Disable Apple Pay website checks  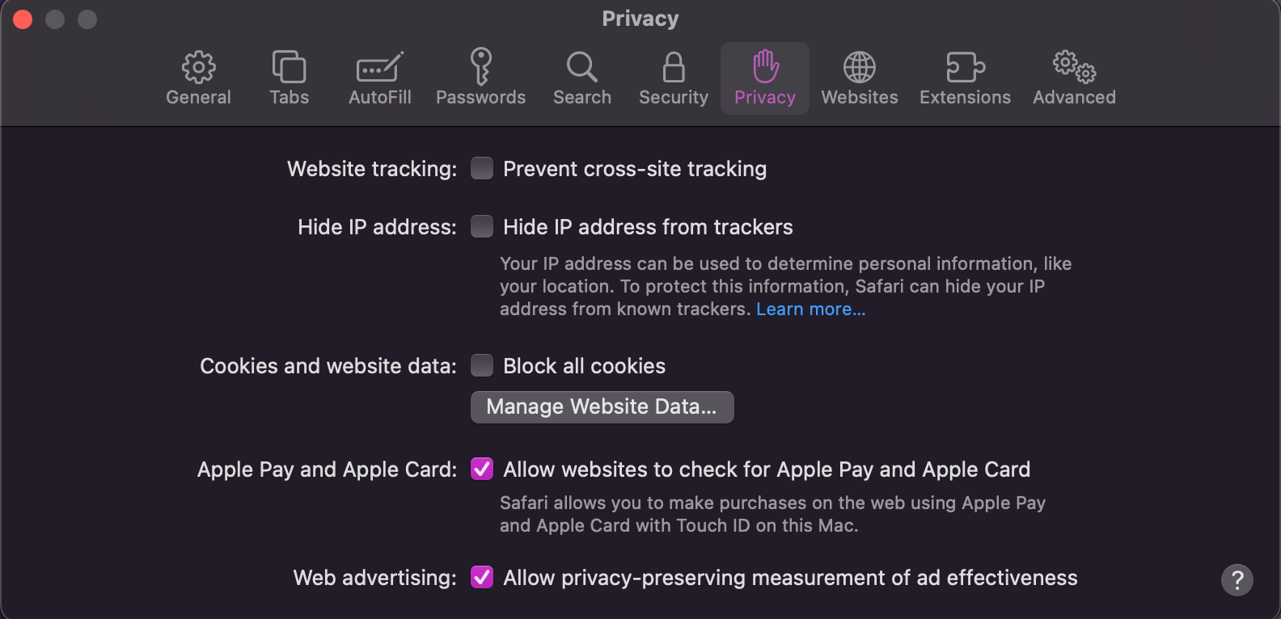[x=482, y=469]
